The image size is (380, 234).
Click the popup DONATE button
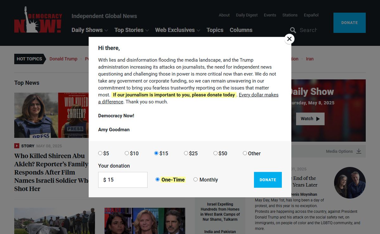coord(268,180)
